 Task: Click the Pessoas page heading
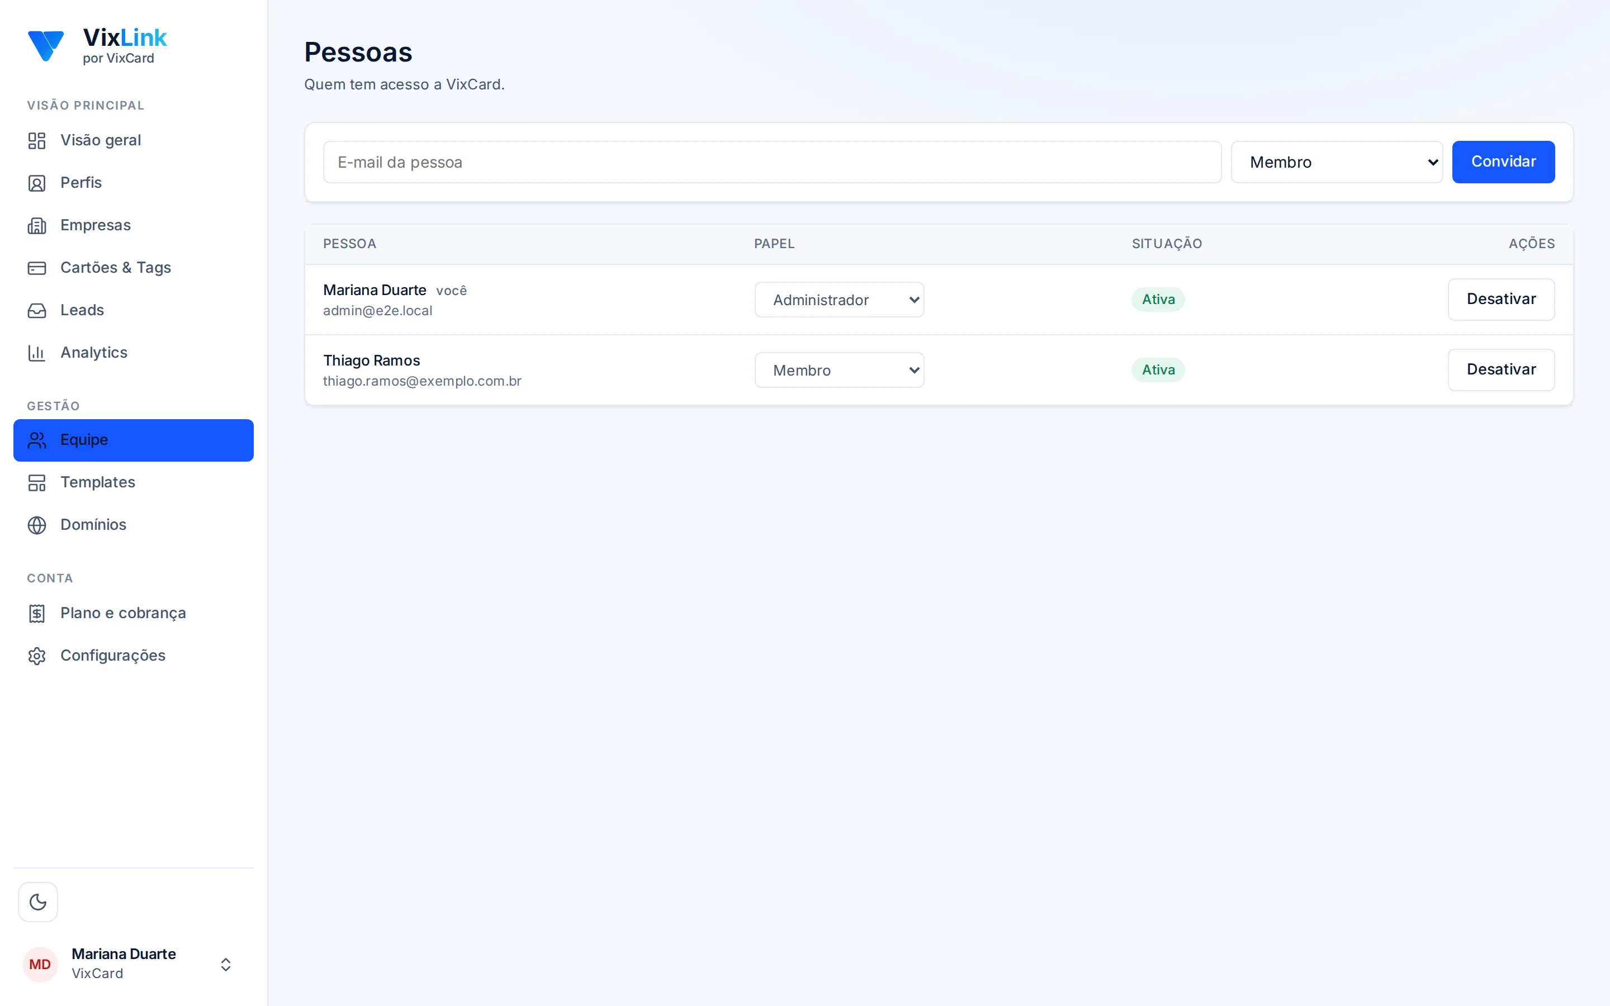[358, 52]
